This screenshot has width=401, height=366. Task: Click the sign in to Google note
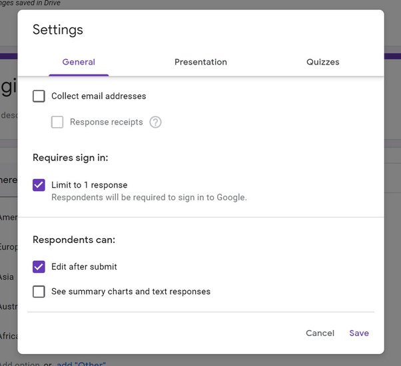(x=149, y=198)
